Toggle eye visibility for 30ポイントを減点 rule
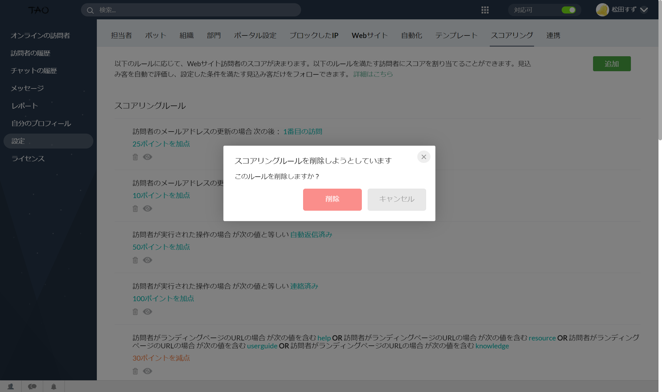 point(147,371)
